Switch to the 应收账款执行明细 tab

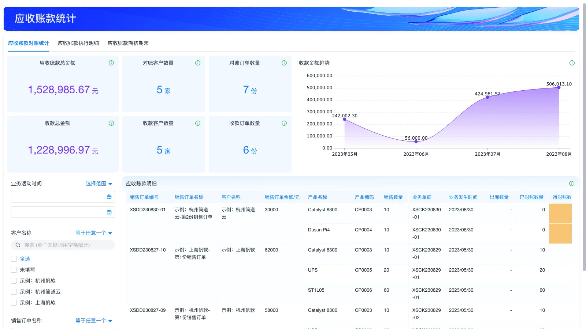click(78, 43)
